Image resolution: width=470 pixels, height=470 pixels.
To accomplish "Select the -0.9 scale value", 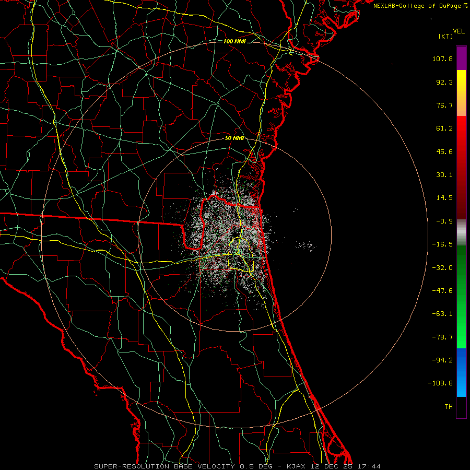I will [444, 221].
